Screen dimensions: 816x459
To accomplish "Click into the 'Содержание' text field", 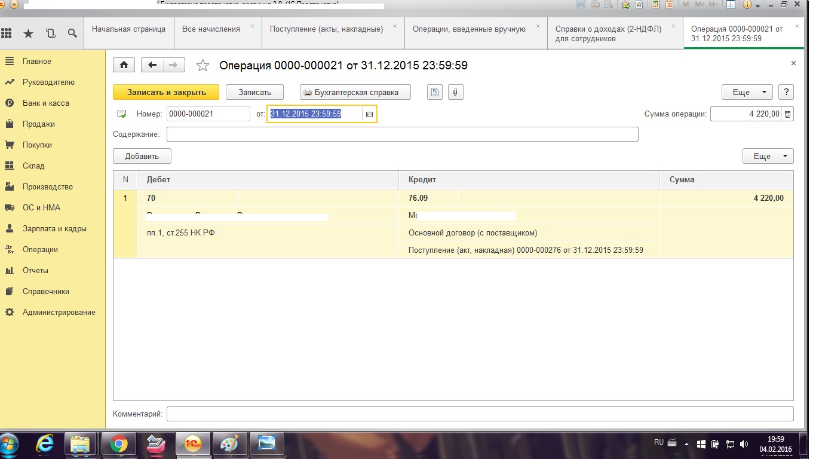I will click(402, 134).
